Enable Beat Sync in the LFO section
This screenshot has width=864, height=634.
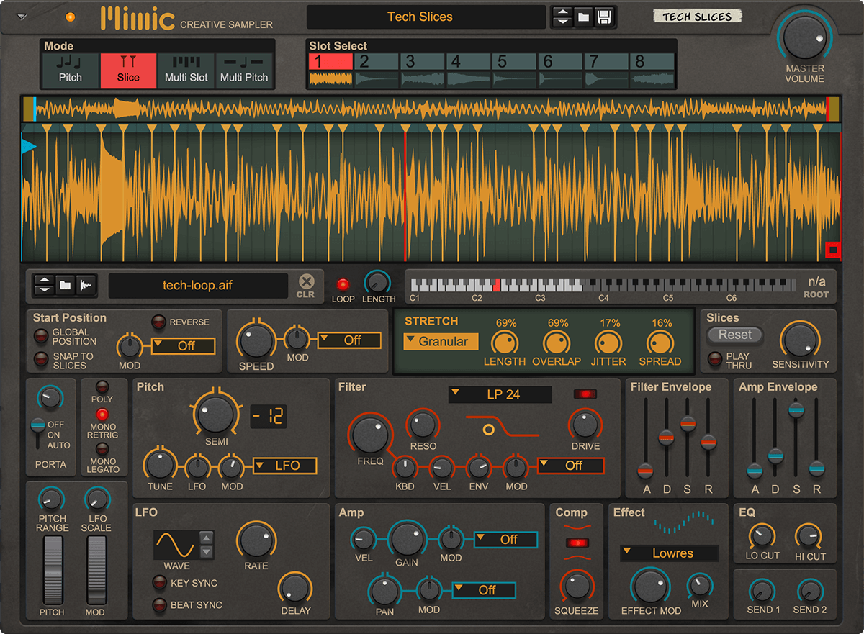coord(161,605)
